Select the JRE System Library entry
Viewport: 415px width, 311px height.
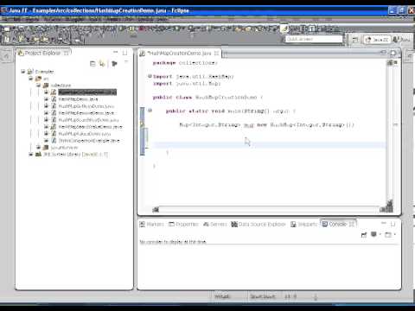[x=76, y=155]
